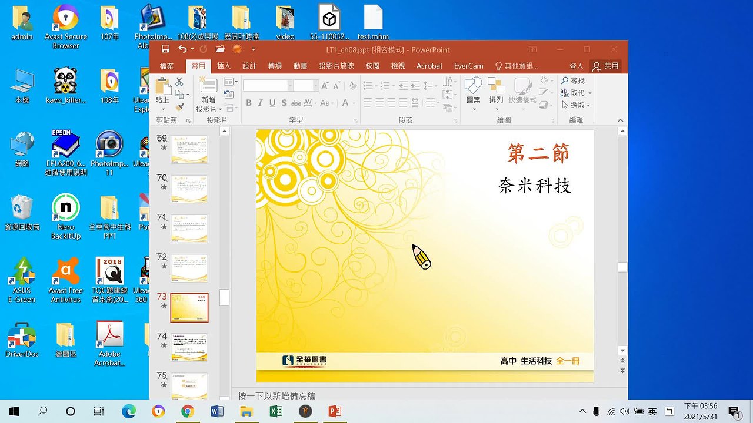This screenshot has height=423, width=753.
Task: Copy selection icon in clipboard group
Action: pyautogui.click(x=179, y=94)
